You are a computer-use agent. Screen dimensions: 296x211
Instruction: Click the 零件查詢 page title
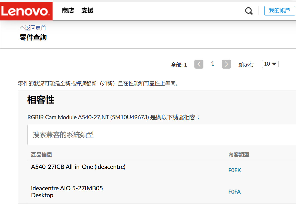click(x=33, y=37)
